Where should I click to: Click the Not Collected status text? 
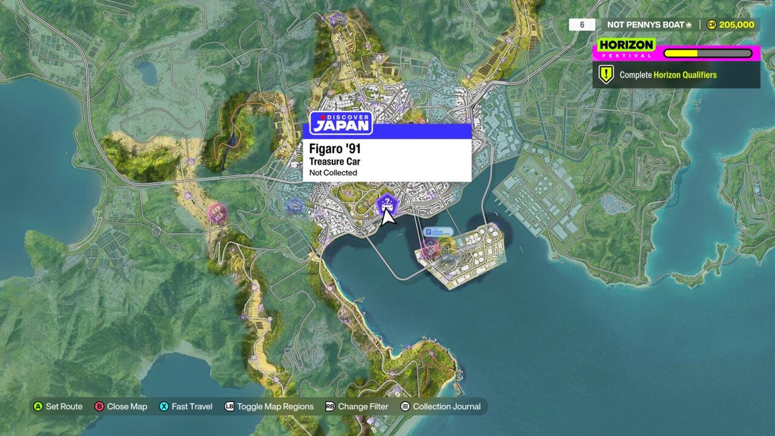tap(333, 173)
